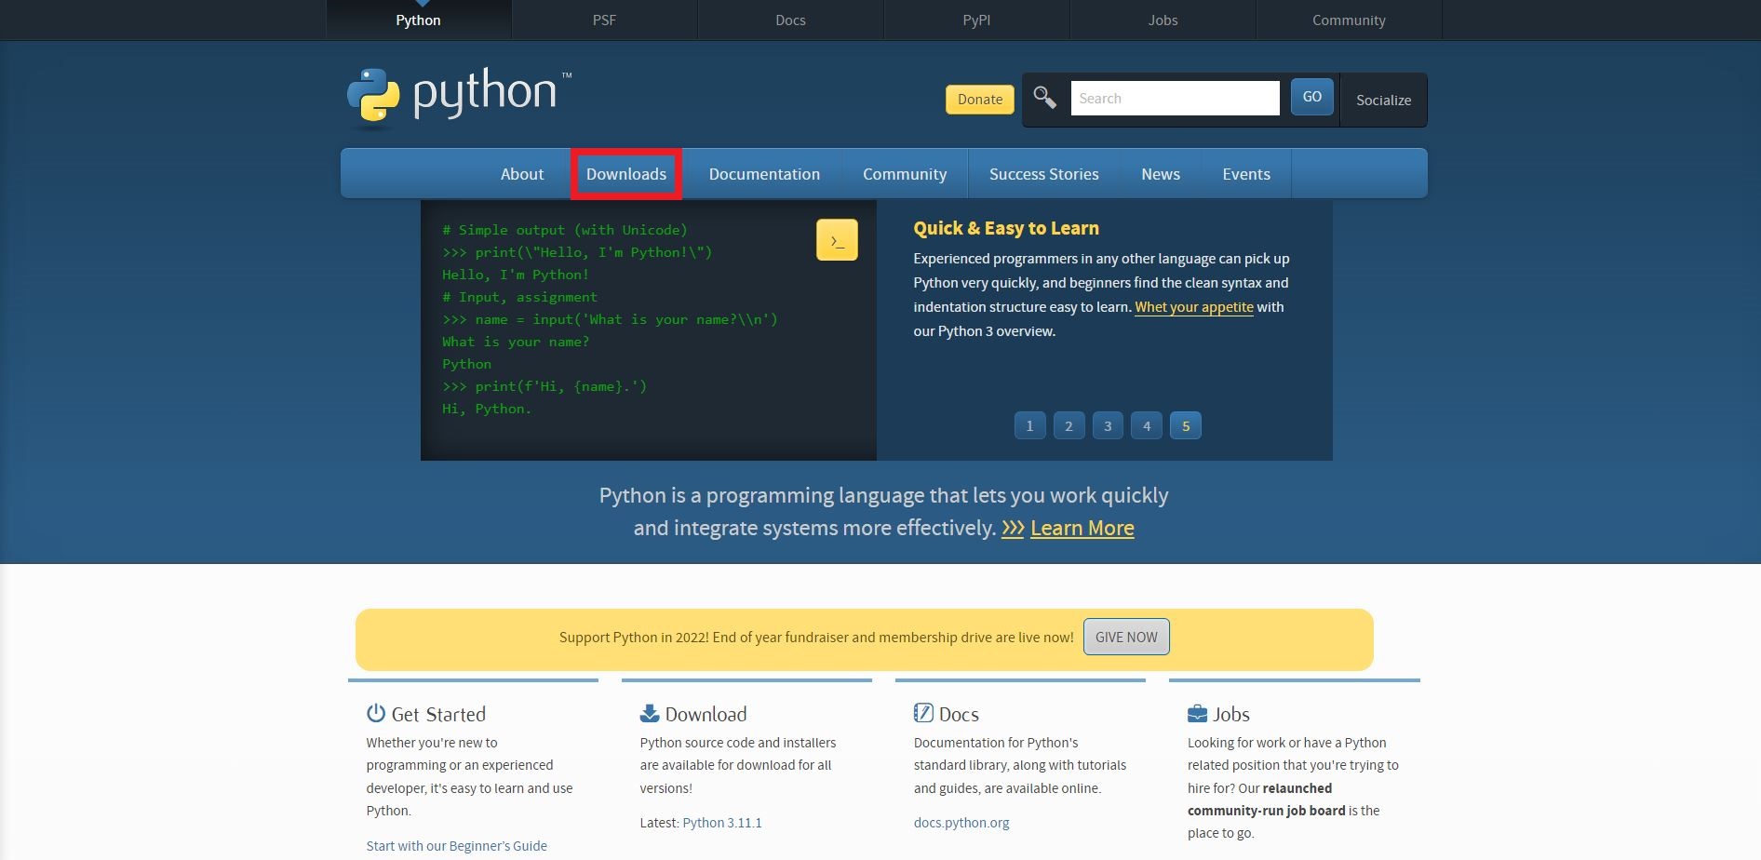Open the Community tab in top bar
This screenshot has width=1761, height=860.
coord(1349,20)
